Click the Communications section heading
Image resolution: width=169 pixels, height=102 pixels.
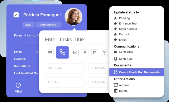tap(127, 46)
